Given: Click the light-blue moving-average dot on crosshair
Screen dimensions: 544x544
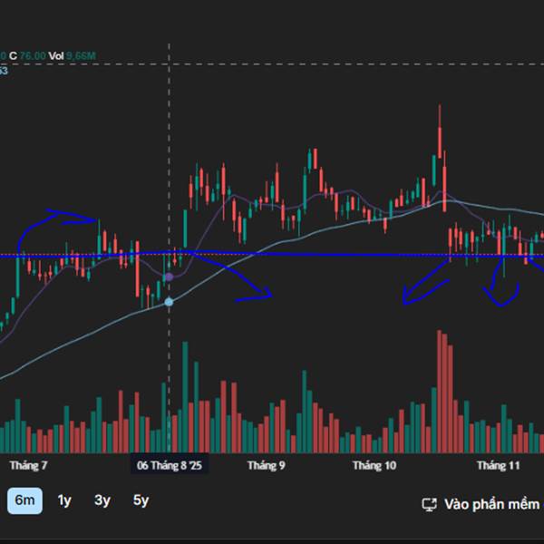Looking at the screenshot, I should (169, 301).
